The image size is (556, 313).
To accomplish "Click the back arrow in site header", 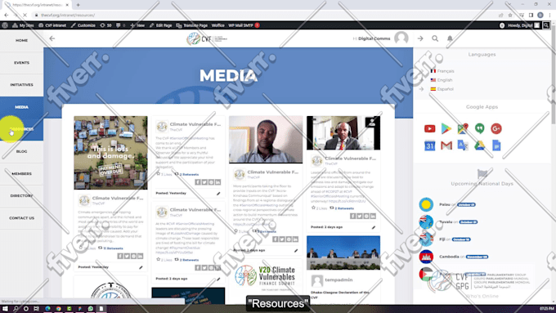I will point(52,38).
